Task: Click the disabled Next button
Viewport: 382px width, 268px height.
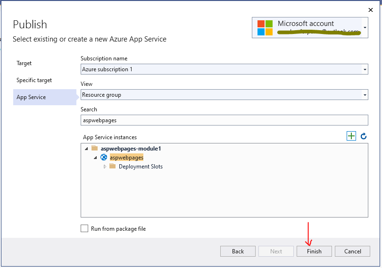Action: 276,251
